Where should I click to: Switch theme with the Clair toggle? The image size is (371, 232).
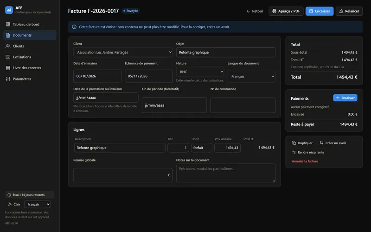(x=14, y=204)
